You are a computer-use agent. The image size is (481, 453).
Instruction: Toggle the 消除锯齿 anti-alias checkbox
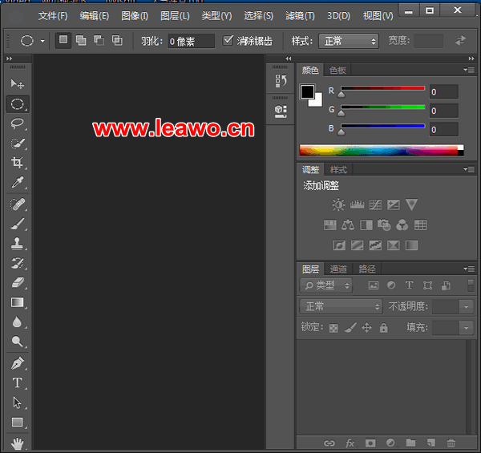point(228,41)
